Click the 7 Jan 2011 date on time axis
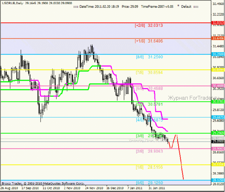225x192 pixels. (x=135, y=188)
